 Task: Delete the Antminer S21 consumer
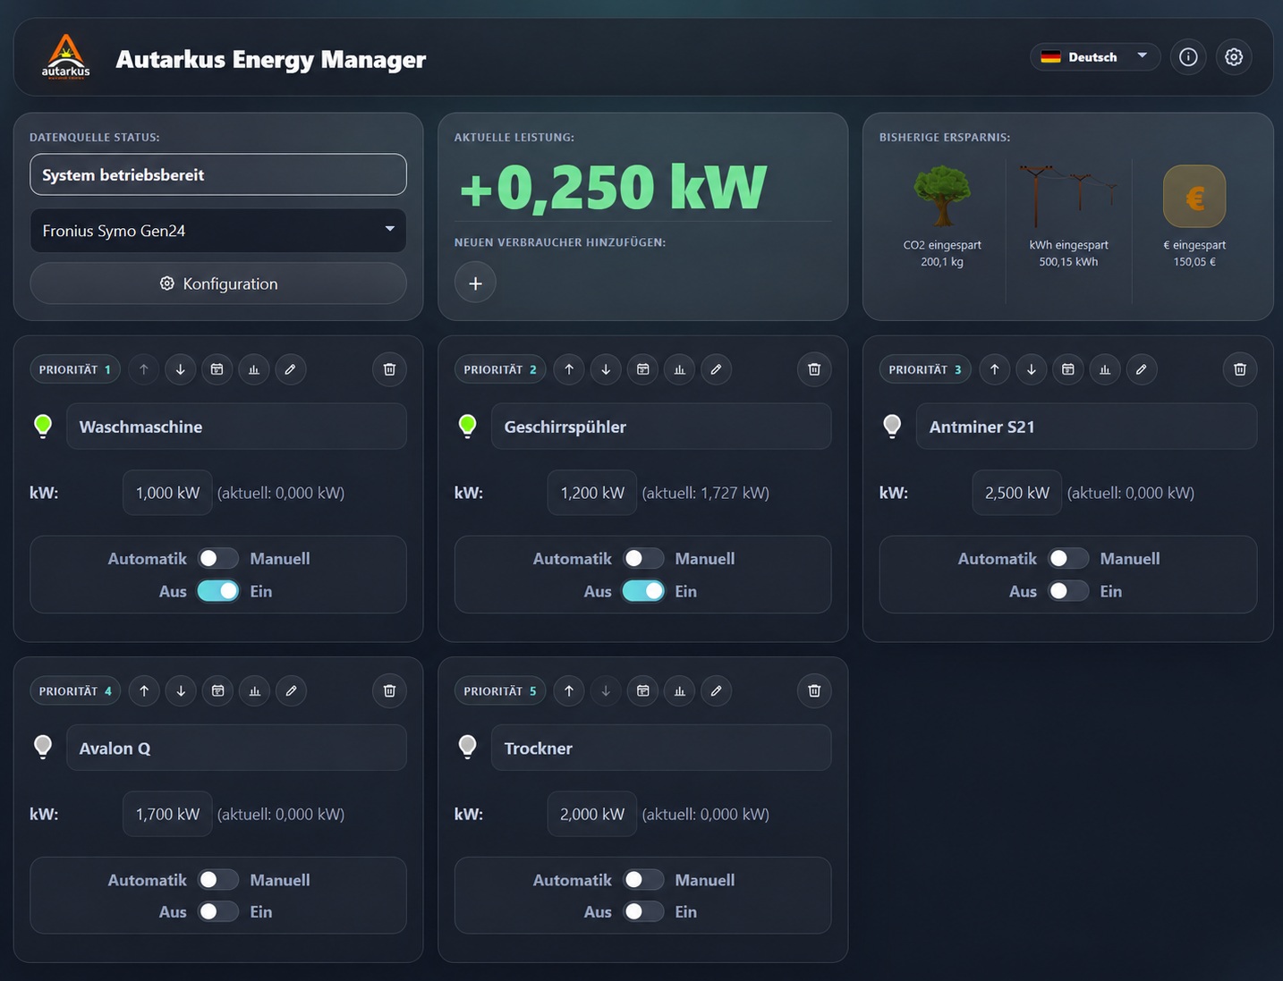click(x=1239, y=369)
